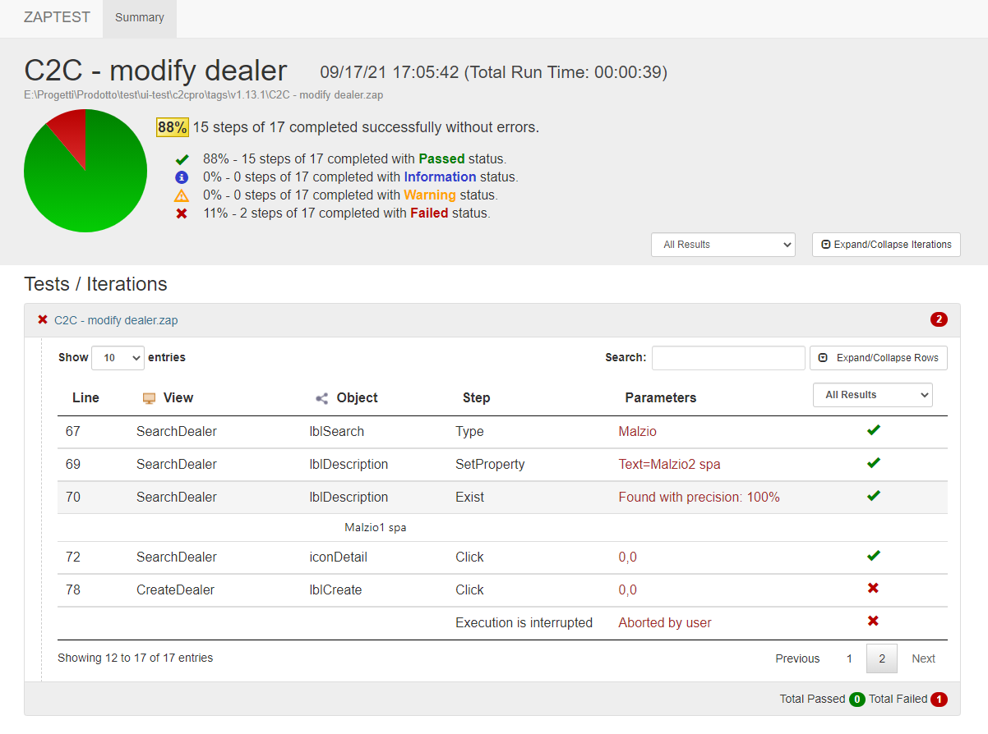Click Expand/Collapse Iterations button
Viewport: 988px width, 734px height.
coord(886,245)
